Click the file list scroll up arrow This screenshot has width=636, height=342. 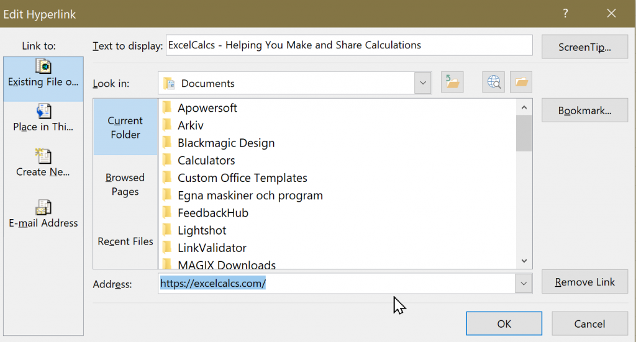pyautogui.click(x=524, y=107)
